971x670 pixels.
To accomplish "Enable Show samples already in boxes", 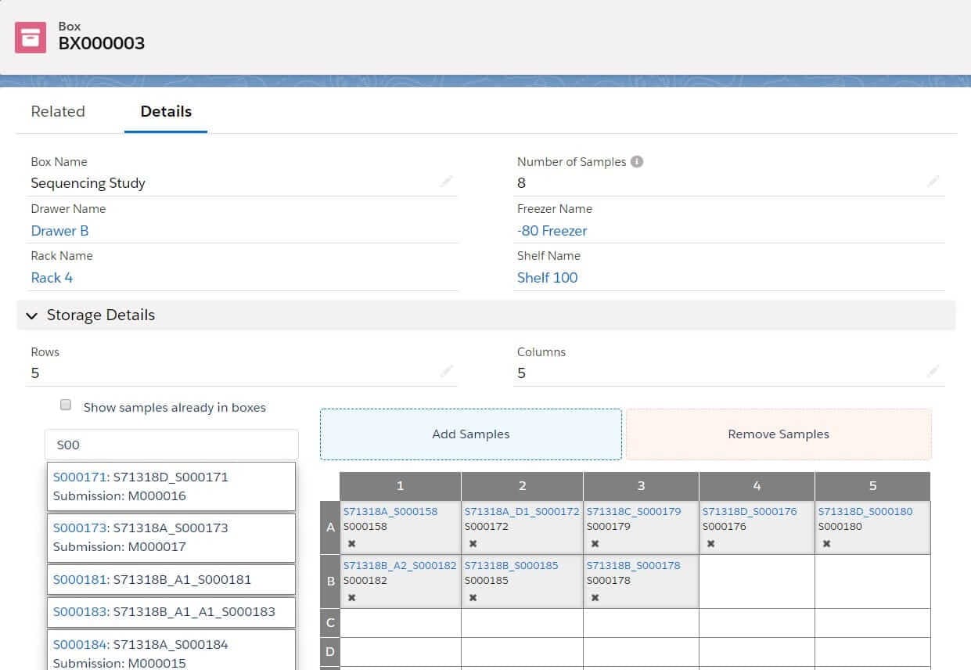I will point(66,405).
